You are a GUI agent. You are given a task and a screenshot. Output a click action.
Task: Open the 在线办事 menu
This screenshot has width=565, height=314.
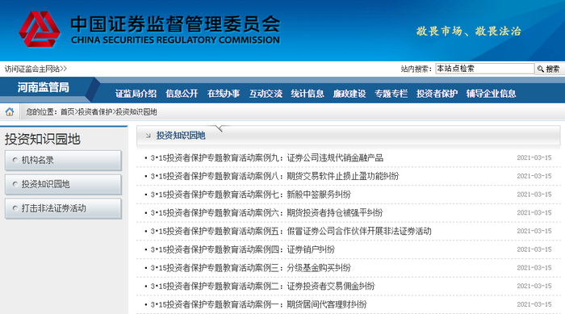224,94
